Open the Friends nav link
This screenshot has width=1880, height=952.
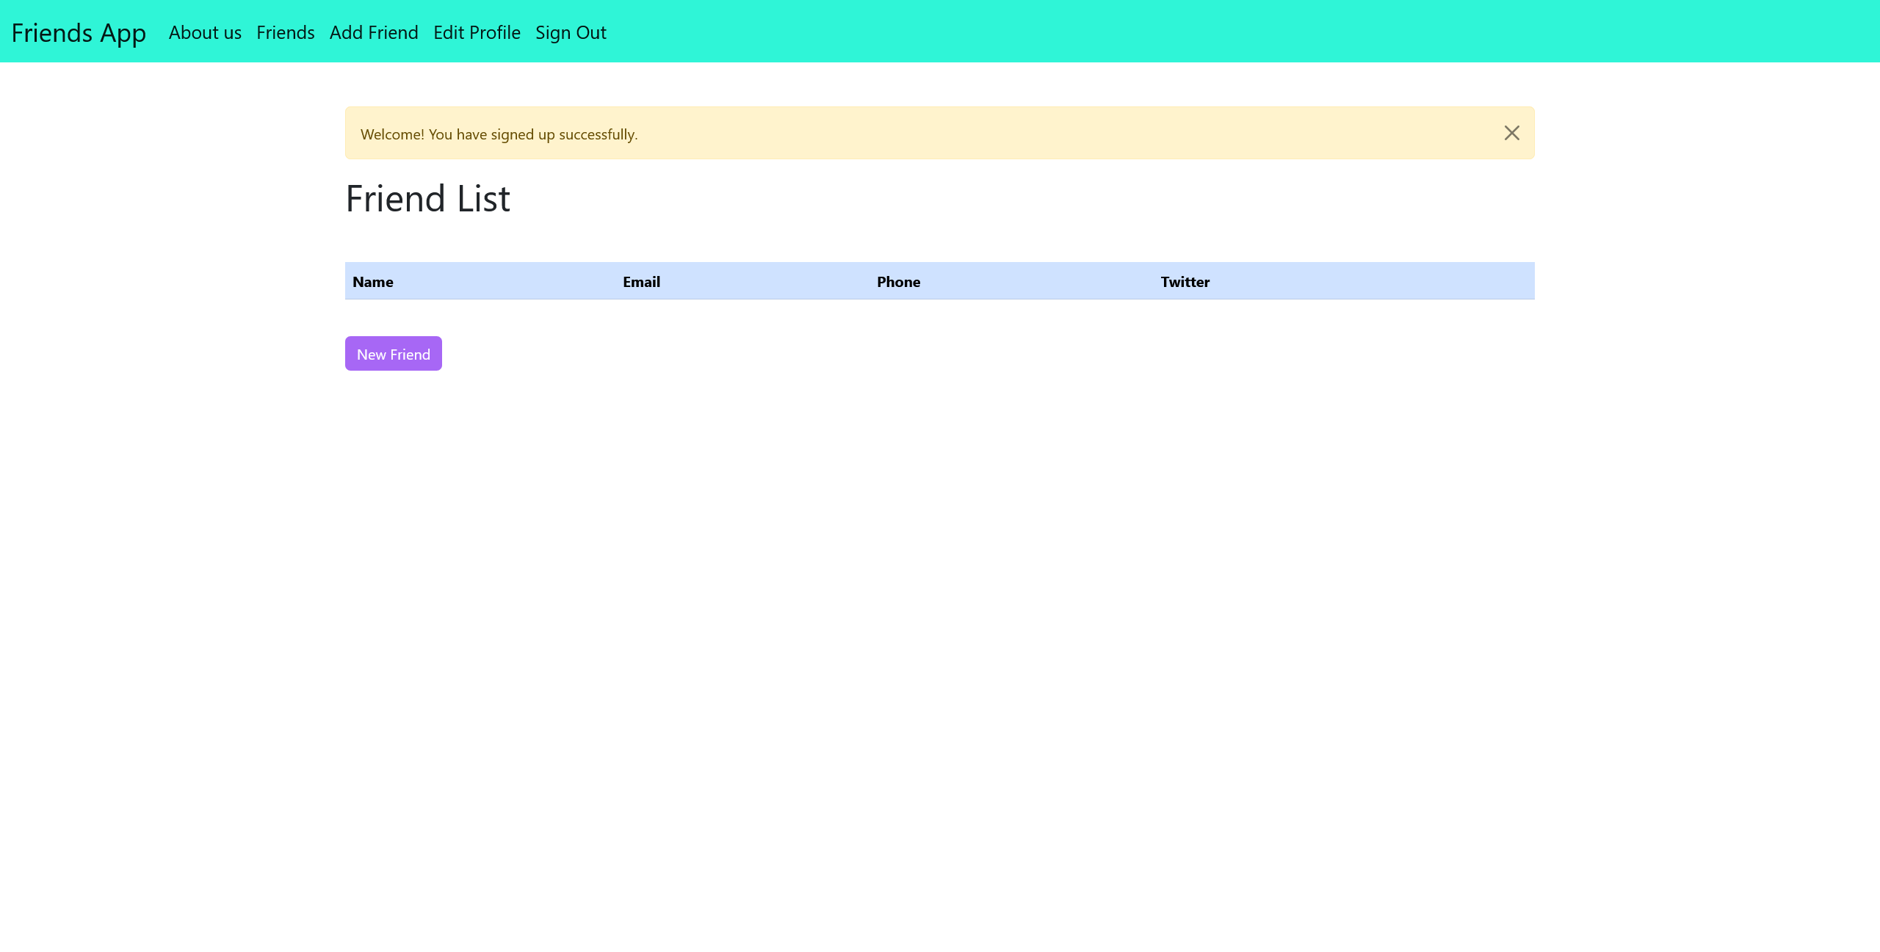tap(286, 33)
